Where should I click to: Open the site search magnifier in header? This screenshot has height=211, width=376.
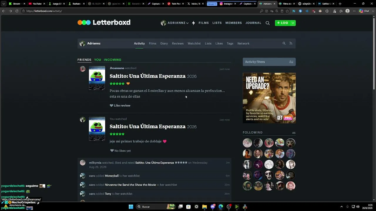pos(268,23)
